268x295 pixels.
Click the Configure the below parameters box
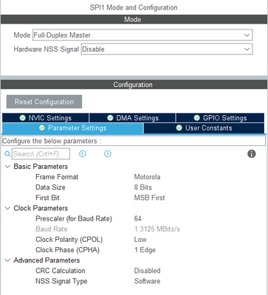(x=134, y=141)
